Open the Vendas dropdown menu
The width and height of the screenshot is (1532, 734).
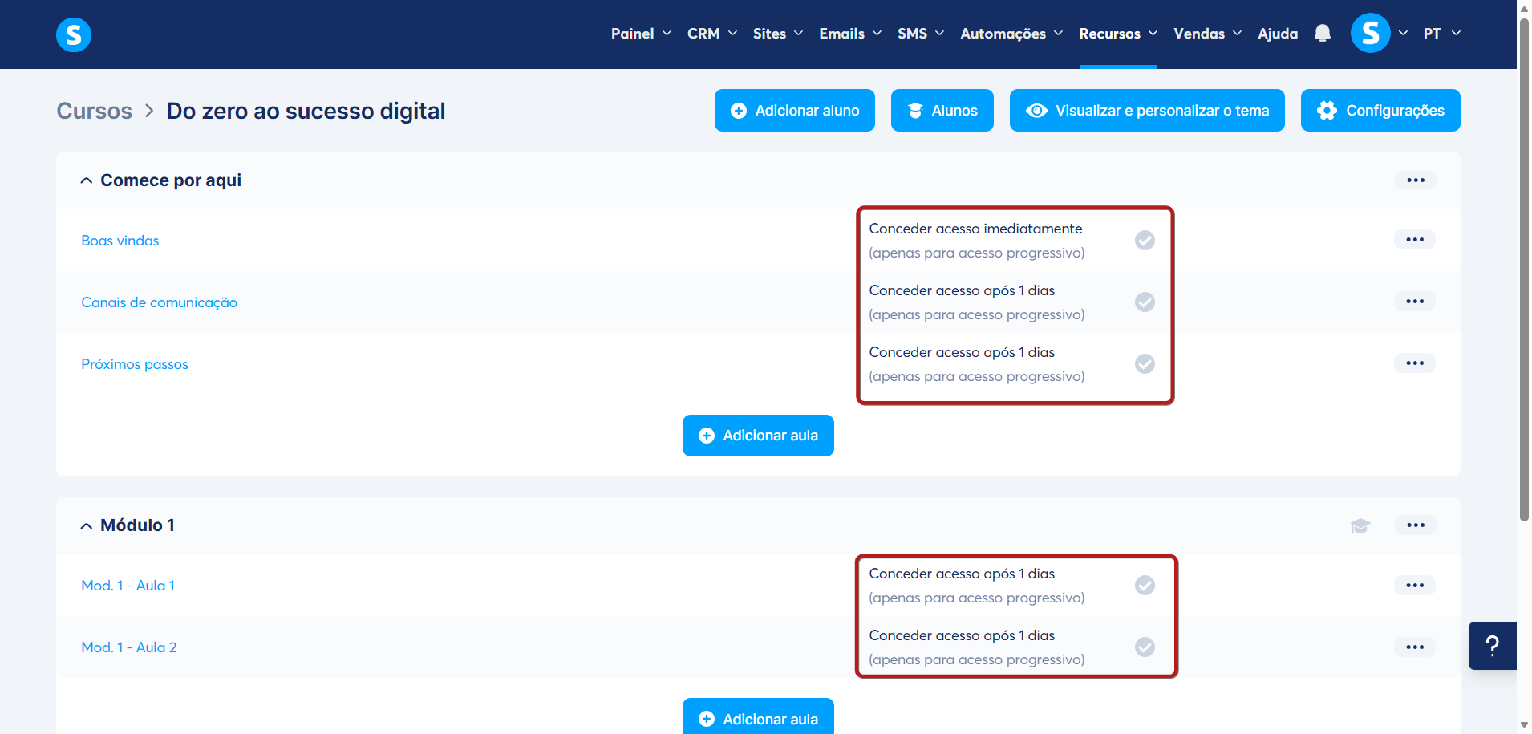click(1207, 34)
